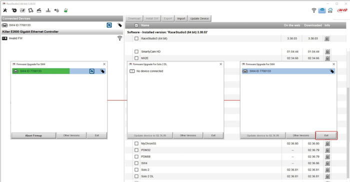The image size is (350, 182).
Task: Open the track map toolbar icon
Action: click(31, 10)
